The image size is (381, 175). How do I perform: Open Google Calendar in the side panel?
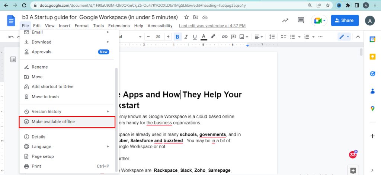(x=372, y=39)
